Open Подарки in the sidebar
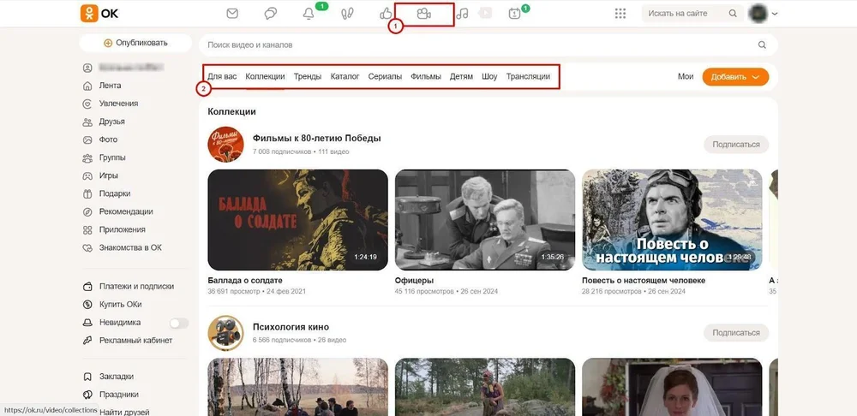The height and width of the screenshot is (416, 857). tap(114, 193)
